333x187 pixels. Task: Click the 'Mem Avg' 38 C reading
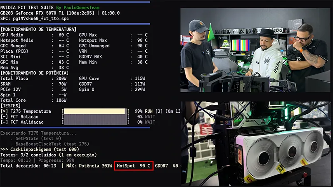pyautogui.click(x=64, y=68)
